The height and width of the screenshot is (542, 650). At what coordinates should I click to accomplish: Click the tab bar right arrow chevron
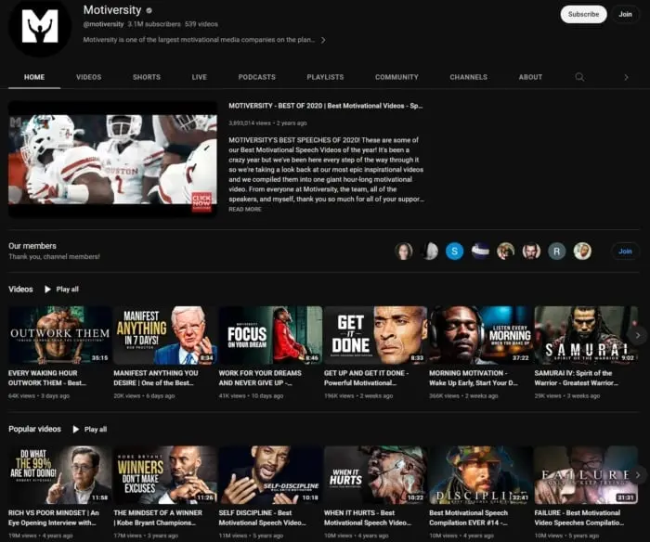(626, 77)
